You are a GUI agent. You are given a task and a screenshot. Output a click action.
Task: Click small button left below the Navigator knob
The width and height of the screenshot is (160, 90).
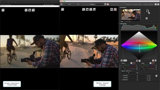point(144,13)
